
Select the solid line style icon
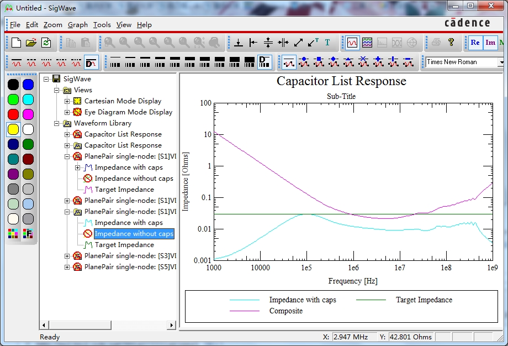point(17,62)
